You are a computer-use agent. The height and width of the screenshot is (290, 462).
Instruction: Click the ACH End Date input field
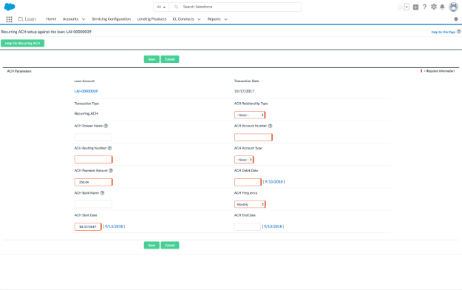248,226
